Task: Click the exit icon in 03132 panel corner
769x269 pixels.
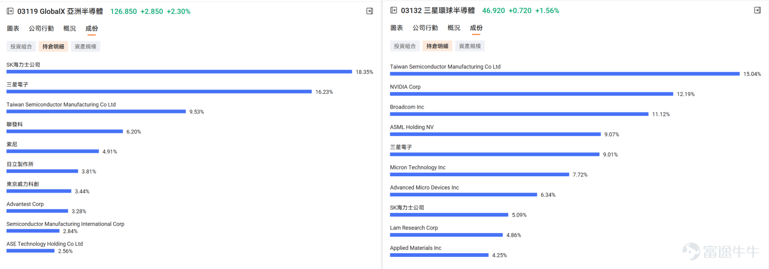Action: 757,10
